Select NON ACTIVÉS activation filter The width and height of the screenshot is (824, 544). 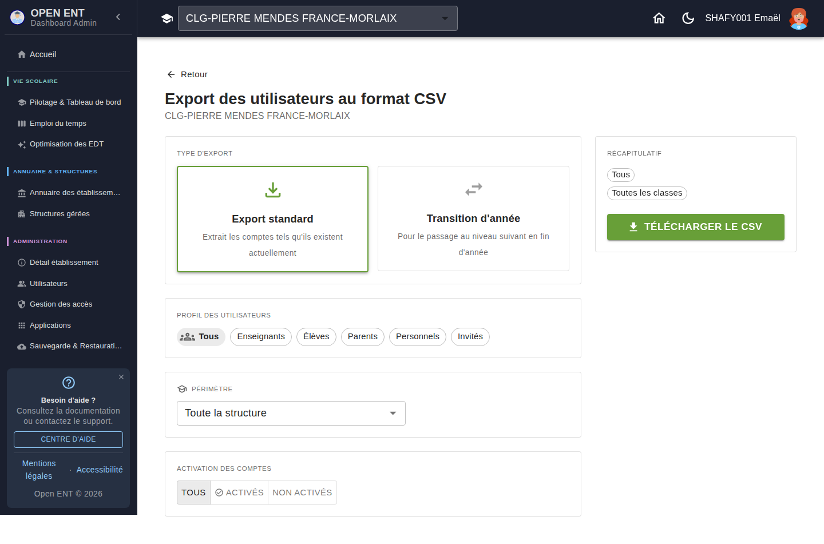tap(302, 493)
